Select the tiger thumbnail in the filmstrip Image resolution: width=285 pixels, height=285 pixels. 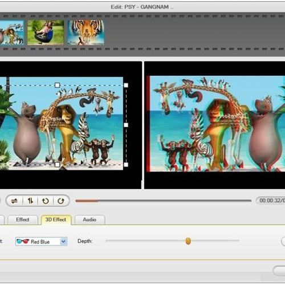[x=86, y=32]
